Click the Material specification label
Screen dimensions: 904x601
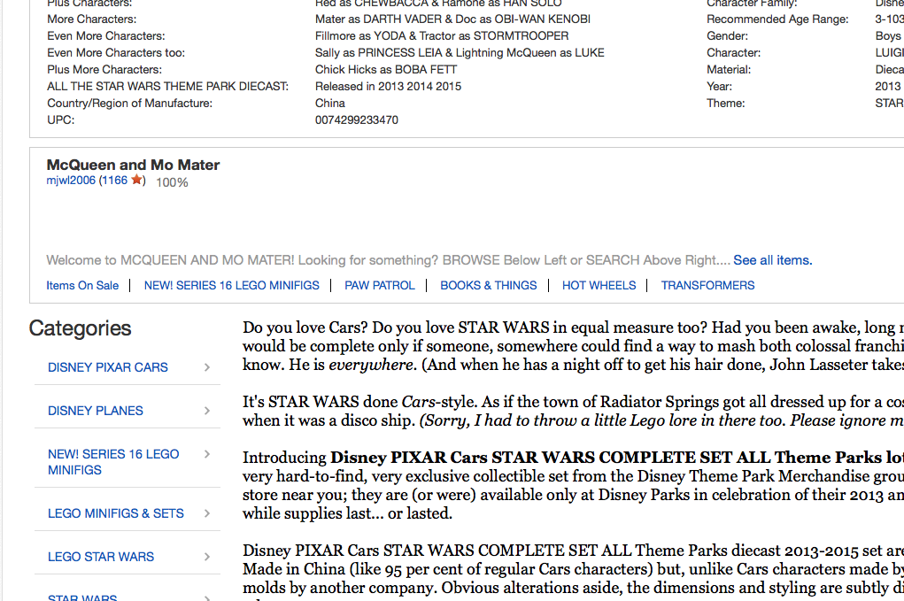tap(729, 70)
